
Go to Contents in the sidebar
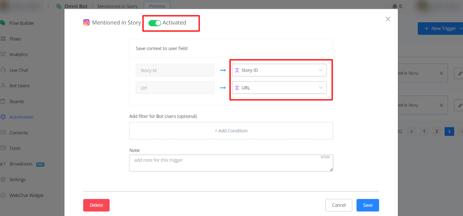[x=18, y=133]
